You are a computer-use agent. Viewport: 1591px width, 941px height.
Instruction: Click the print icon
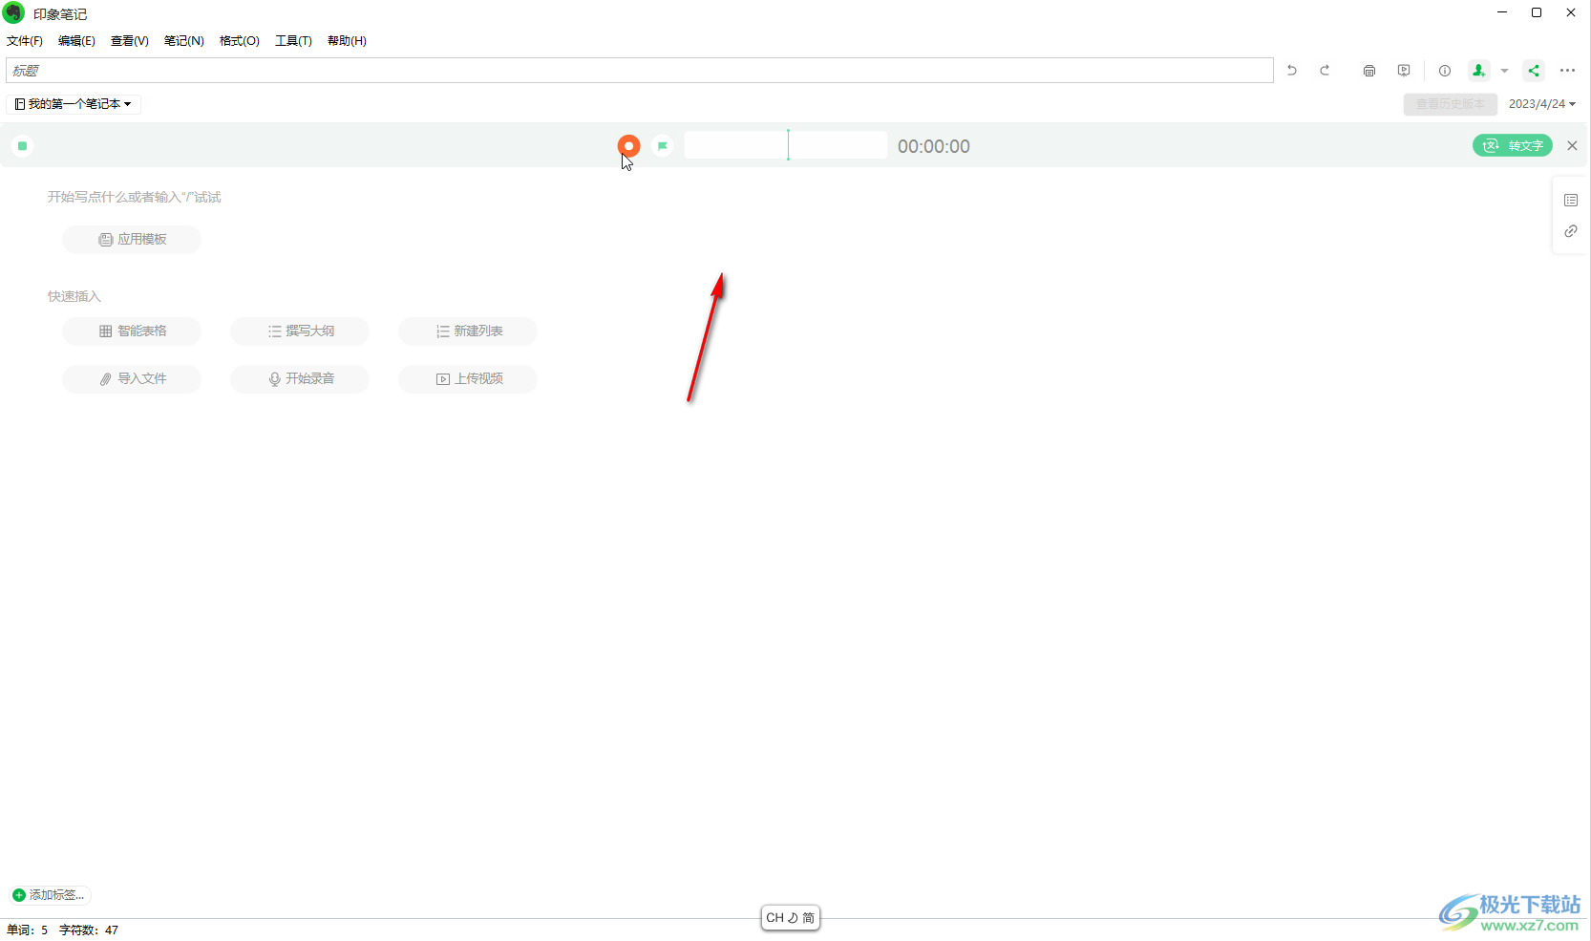coord(1369,71)
